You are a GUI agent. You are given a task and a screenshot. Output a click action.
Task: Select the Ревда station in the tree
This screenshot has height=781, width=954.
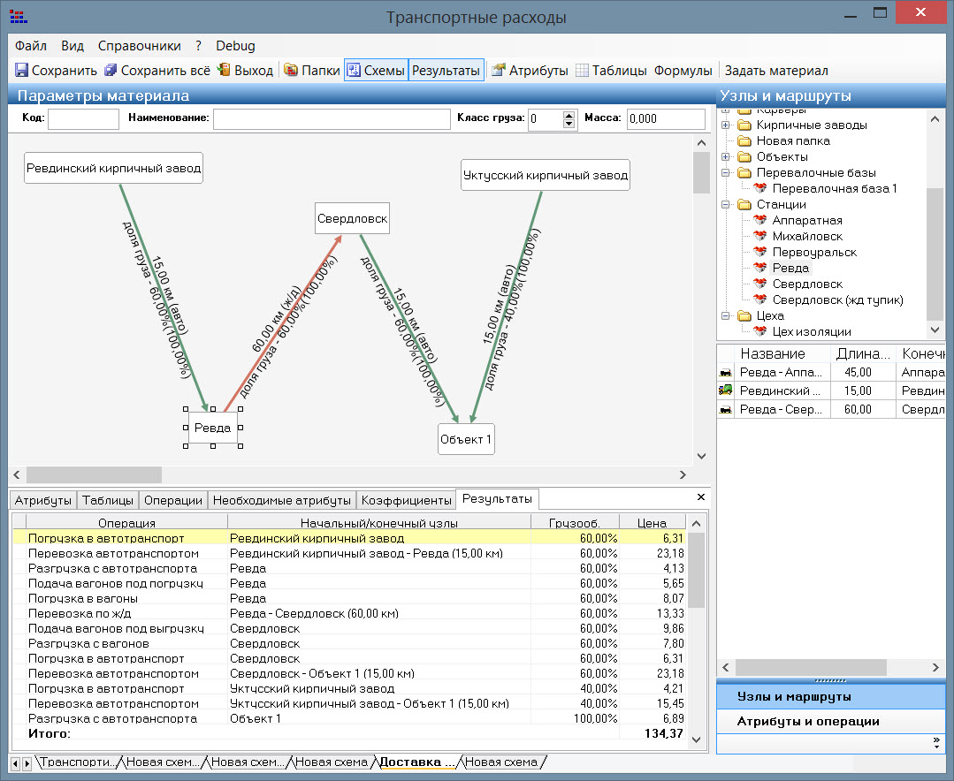pos(790,268)
